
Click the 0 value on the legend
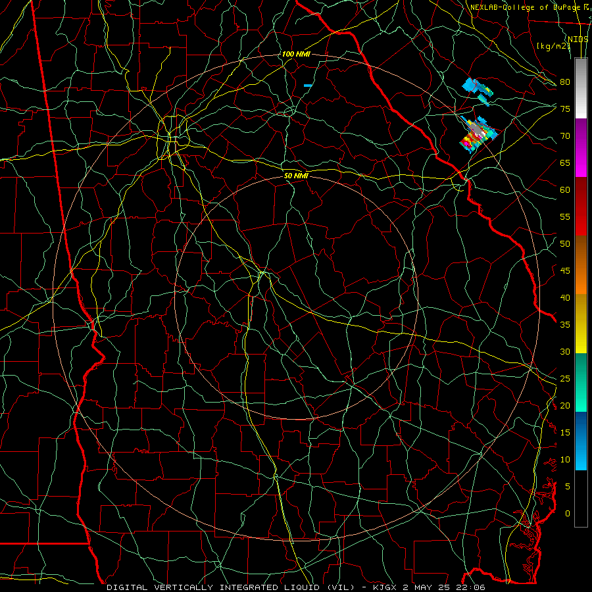(x=568, y=514)
